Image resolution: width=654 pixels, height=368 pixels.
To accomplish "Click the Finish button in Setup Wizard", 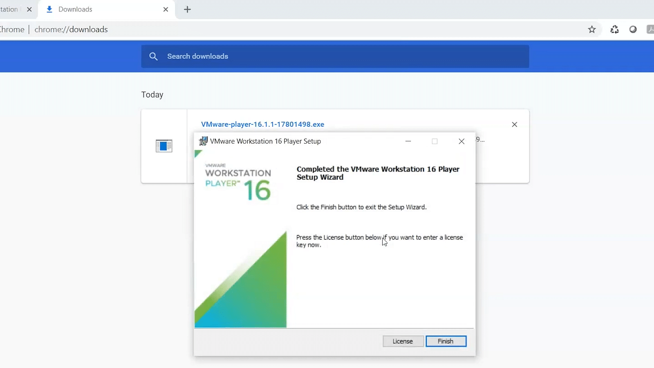I will click(x=446, y=341).
